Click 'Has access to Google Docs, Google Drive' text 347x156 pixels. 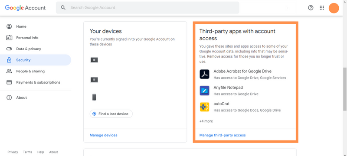(247, 110)
